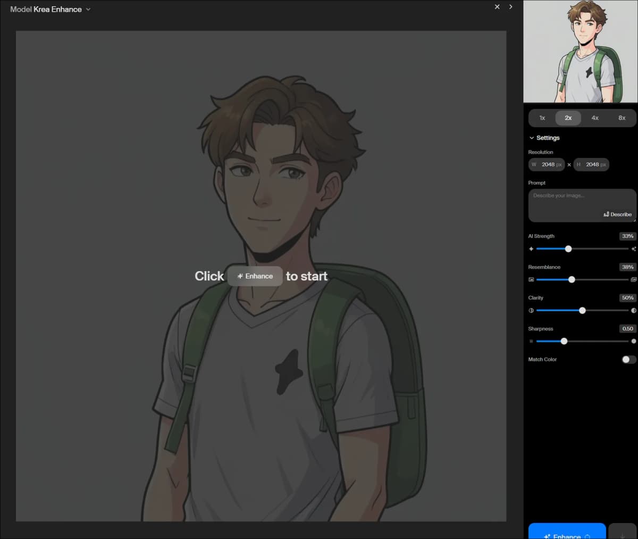Screen dimensions: 638x539
Task: Click the next arrow chevron icon
Action: 510,7
